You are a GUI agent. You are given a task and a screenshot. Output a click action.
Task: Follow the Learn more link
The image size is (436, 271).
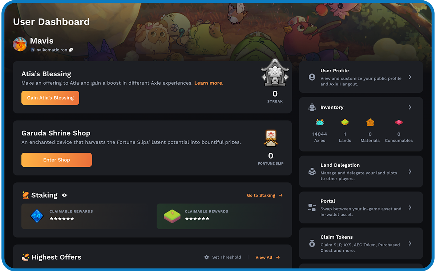click(209, 83)
